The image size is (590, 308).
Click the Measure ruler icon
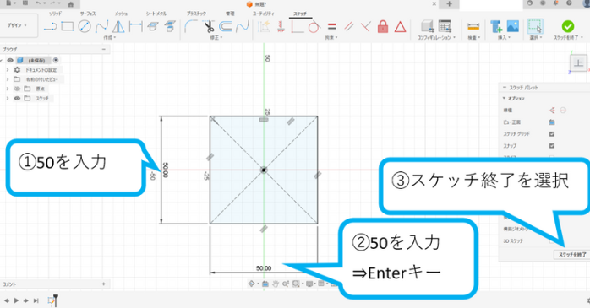pos(473,27)
